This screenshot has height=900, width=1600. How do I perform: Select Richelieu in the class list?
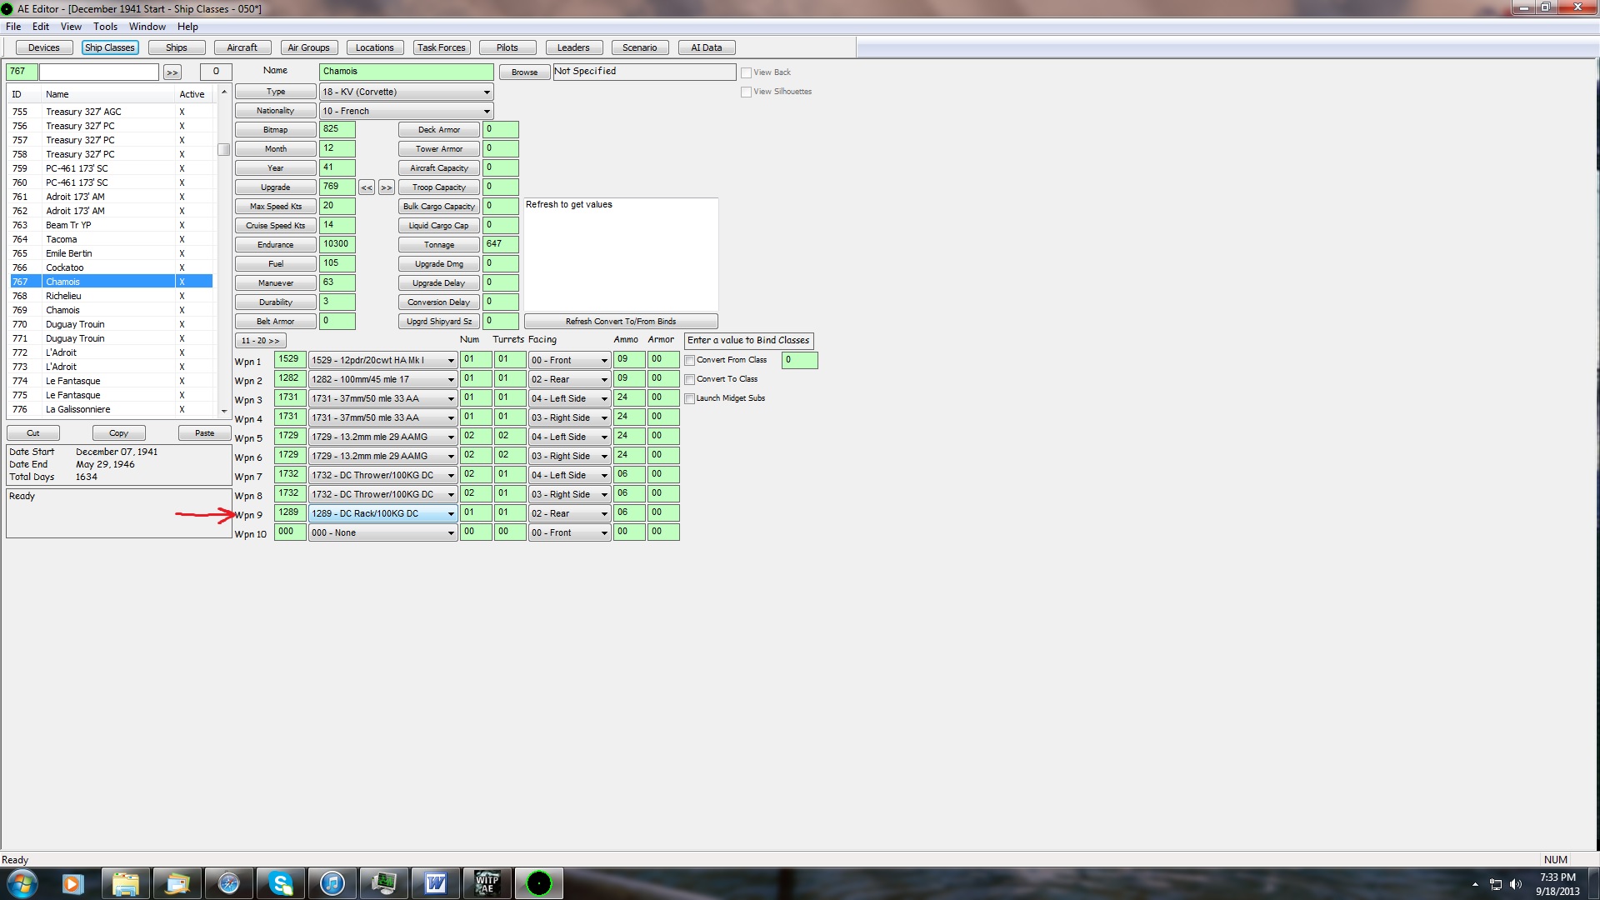64,296
